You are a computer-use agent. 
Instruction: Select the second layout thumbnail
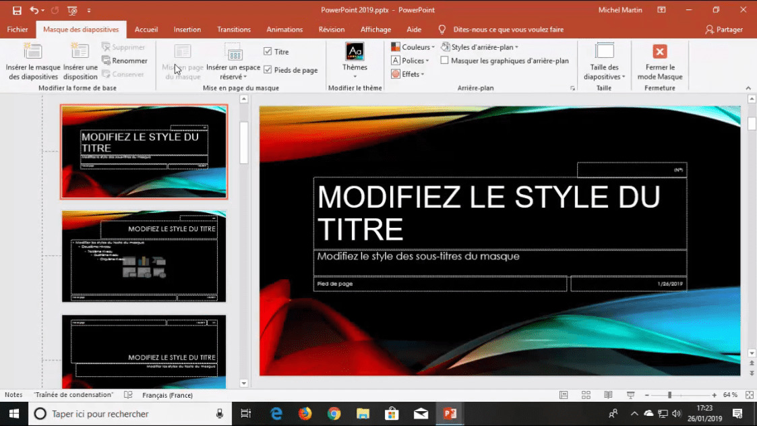(x=144, y=256)
